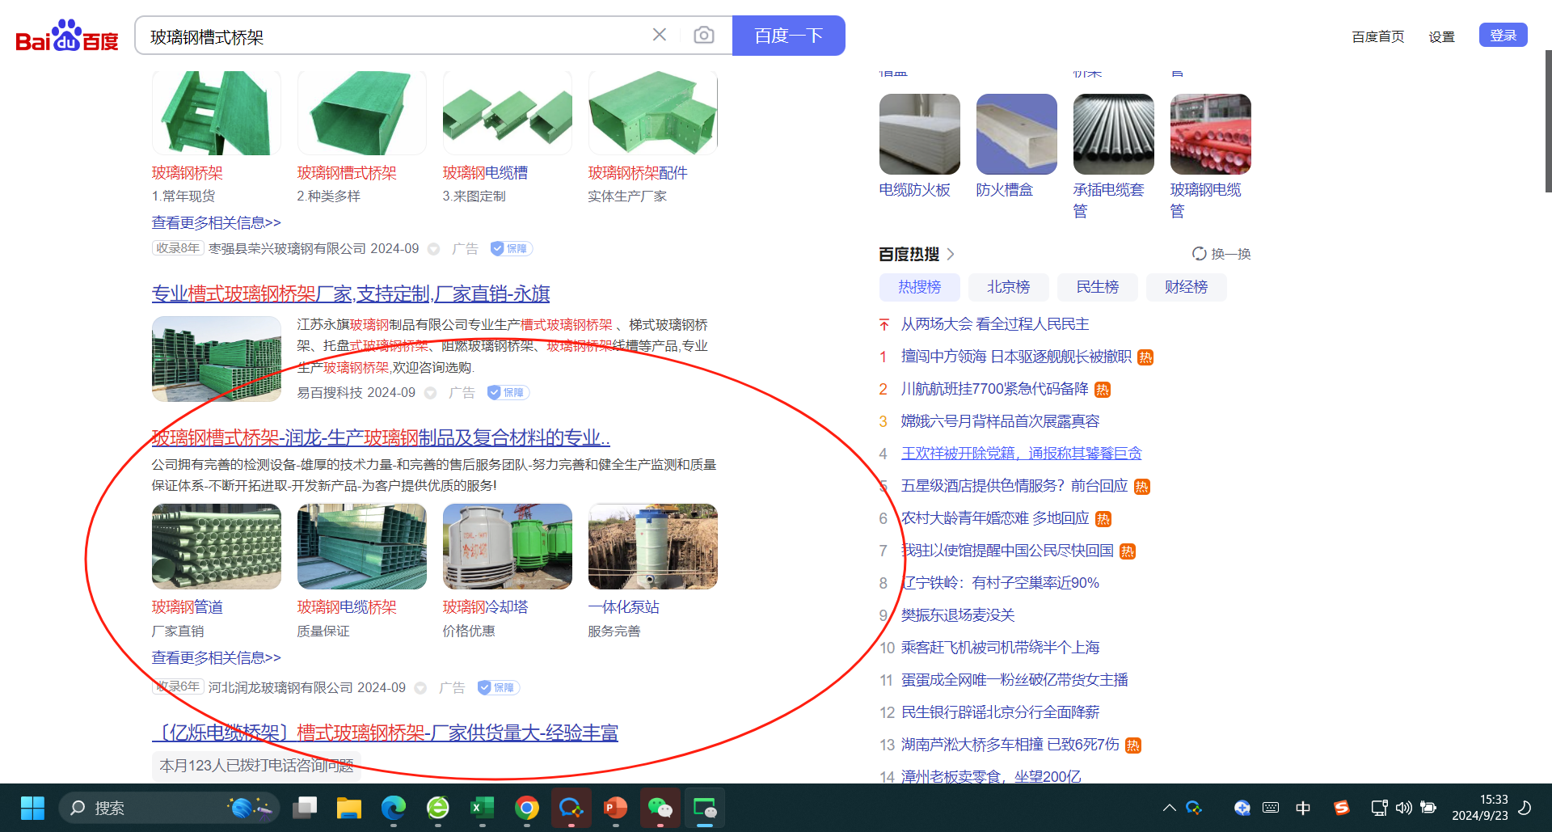The image size is (1552, 832).
Task: Open the 永旗 result thumbnail image
Action: tap(217, 359)
